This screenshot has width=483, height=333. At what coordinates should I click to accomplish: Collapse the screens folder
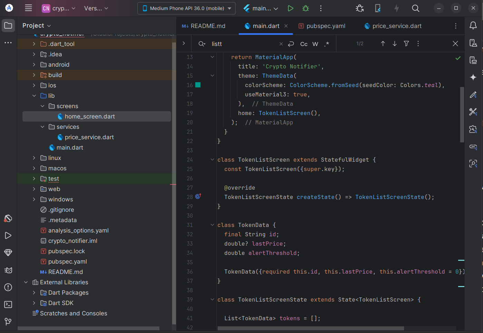(x=42, y=106)
